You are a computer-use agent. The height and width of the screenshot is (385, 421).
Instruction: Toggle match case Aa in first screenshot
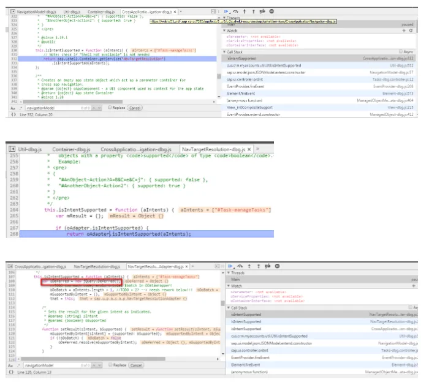pyautogui.click(x=13, y=108)
